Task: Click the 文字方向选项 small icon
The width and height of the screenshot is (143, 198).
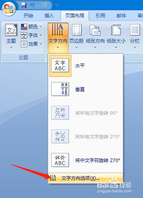Action: 53,178
